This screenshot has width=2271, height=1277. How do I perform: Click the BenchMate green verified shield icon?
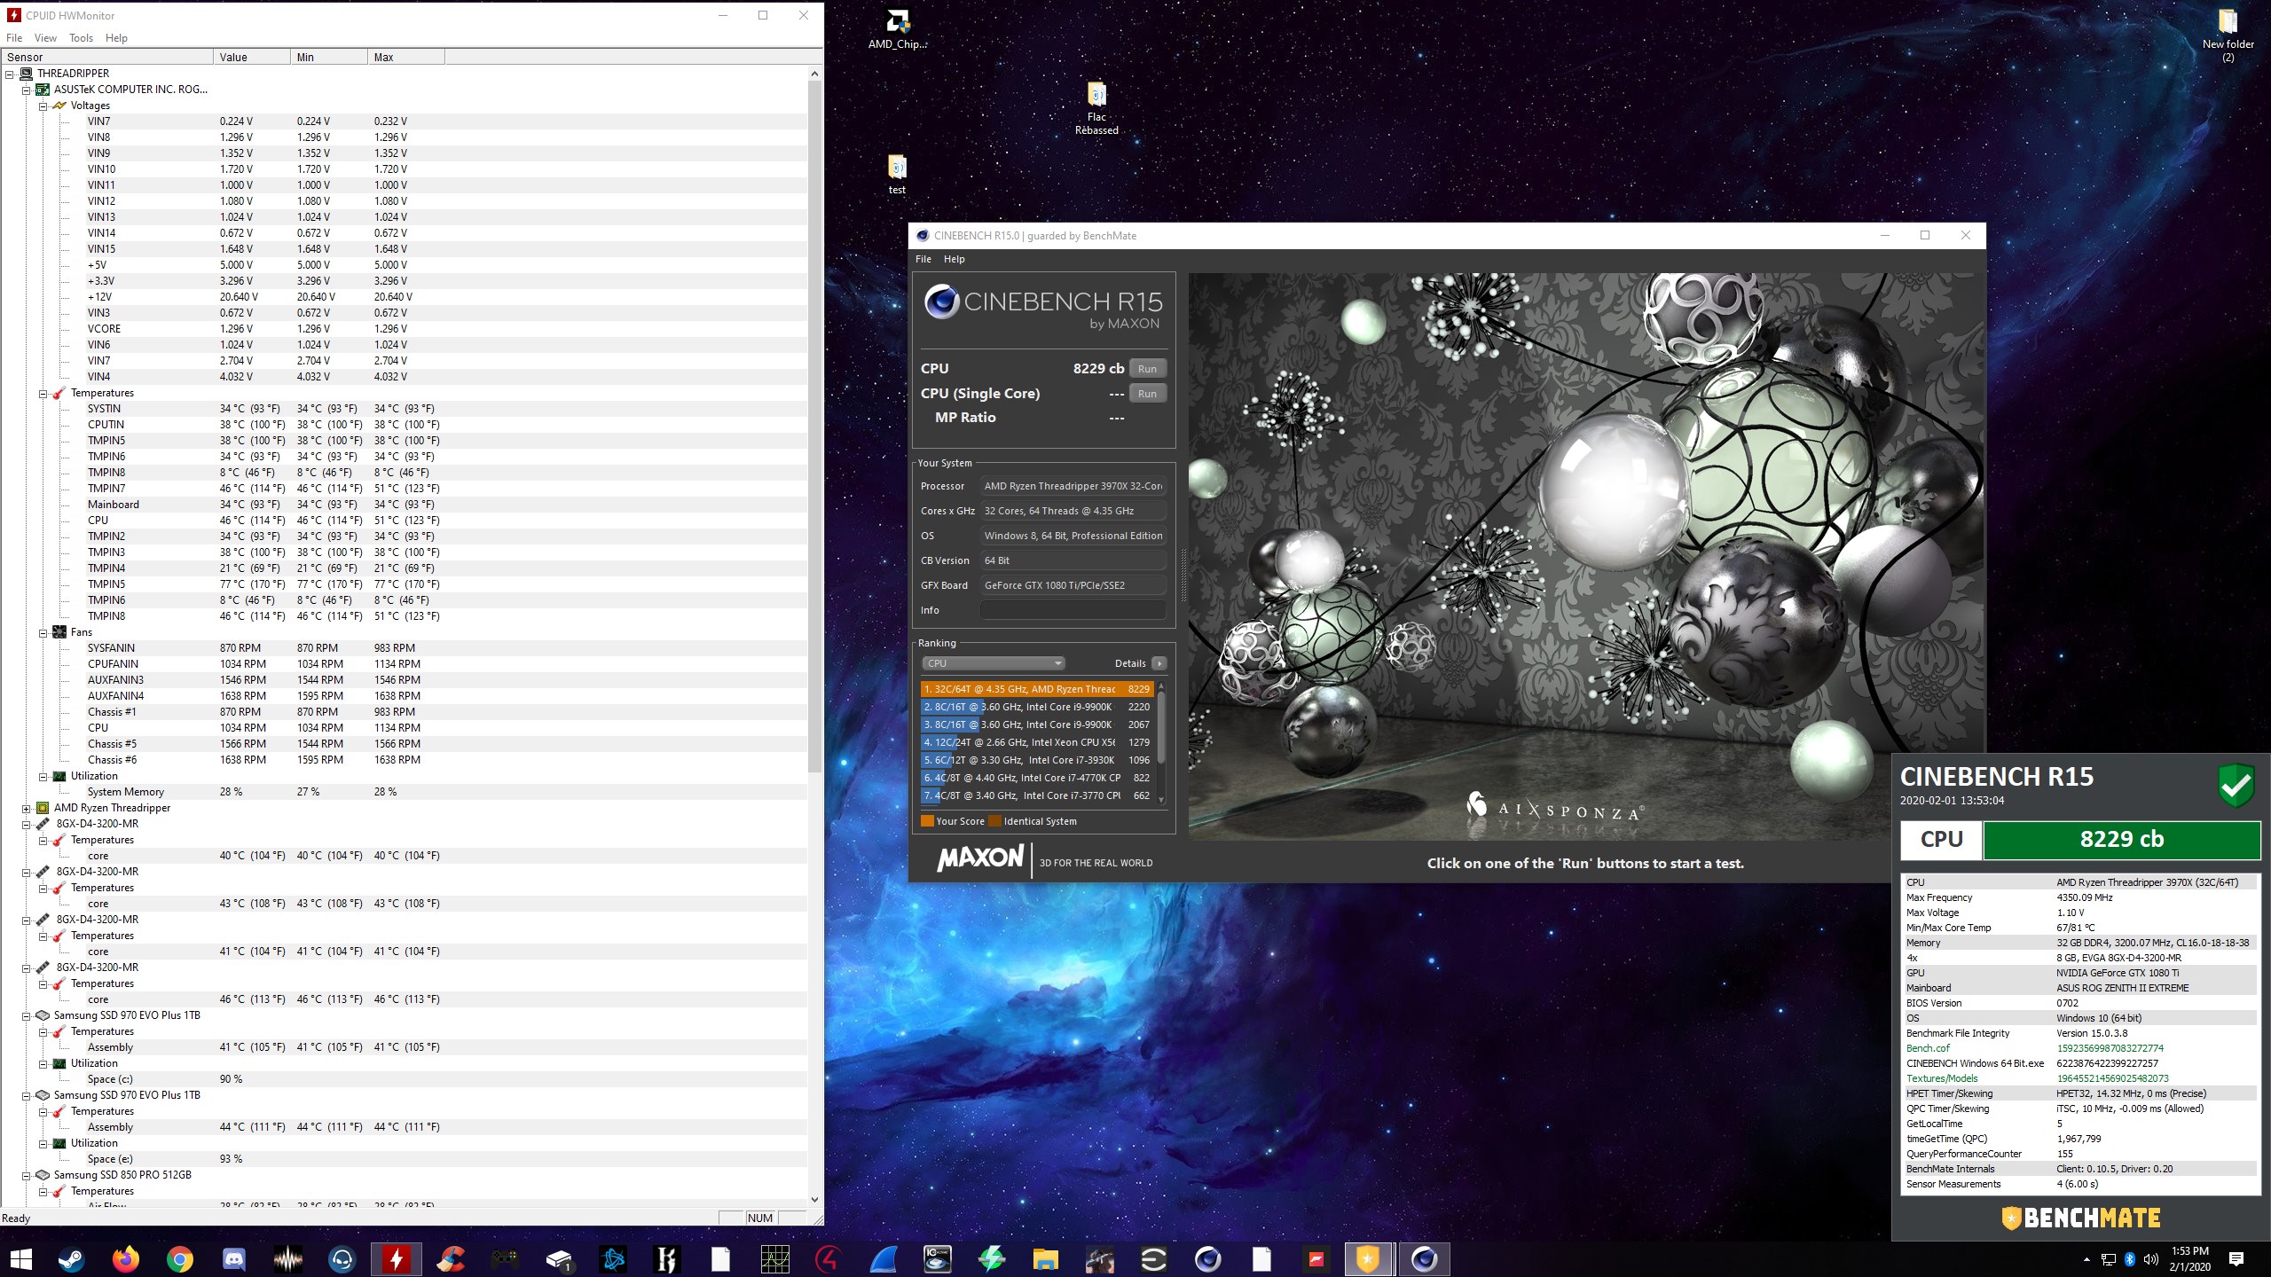tap(2236, 785)
